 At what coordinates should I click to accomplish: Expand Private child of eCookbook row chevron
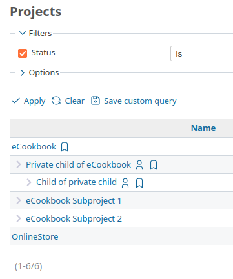coord(19,164)
